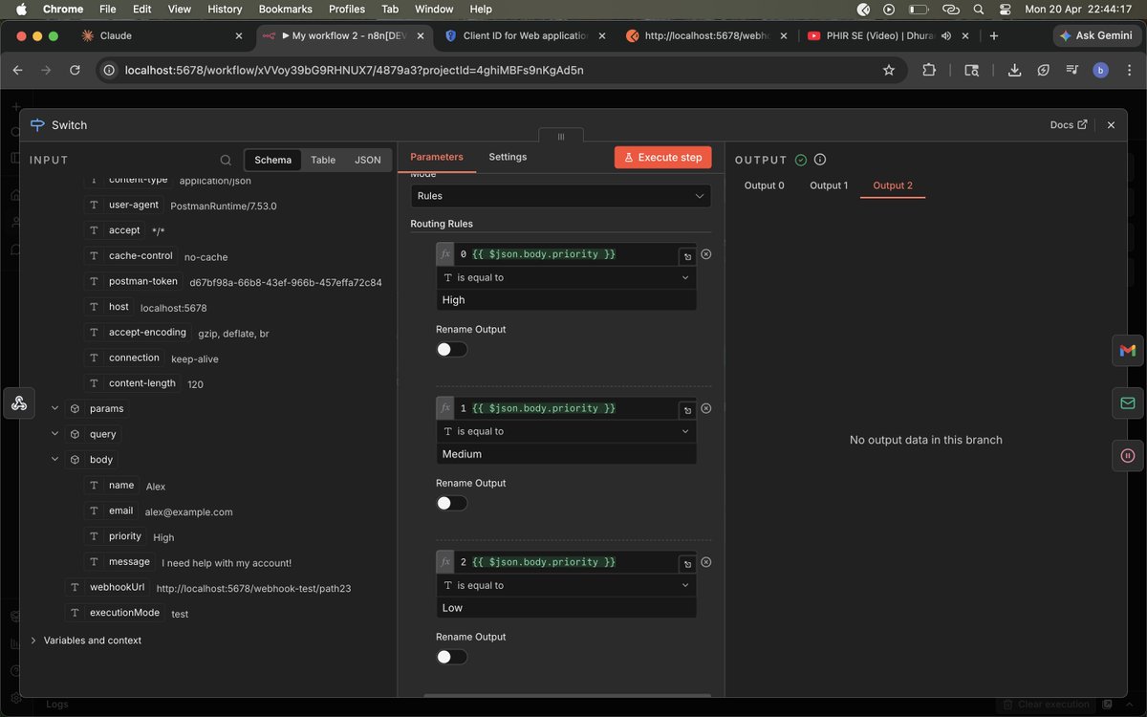Image resolution: width=1147 pixels, height=717 pixels.
Task: Open Output 2 tab
Action: [x=893, y=185]
